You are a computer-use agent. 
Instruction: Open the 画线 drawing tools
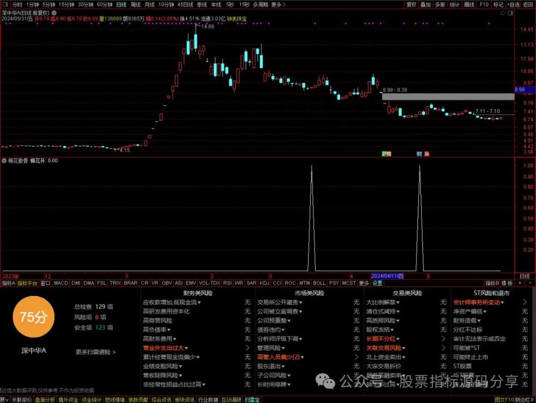(x=469, y=4)
